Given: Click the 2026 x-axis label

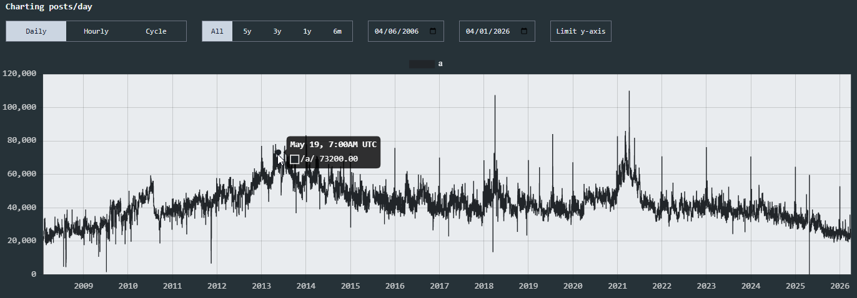Looking at the screenshot, I should click(x=840, y=286).
